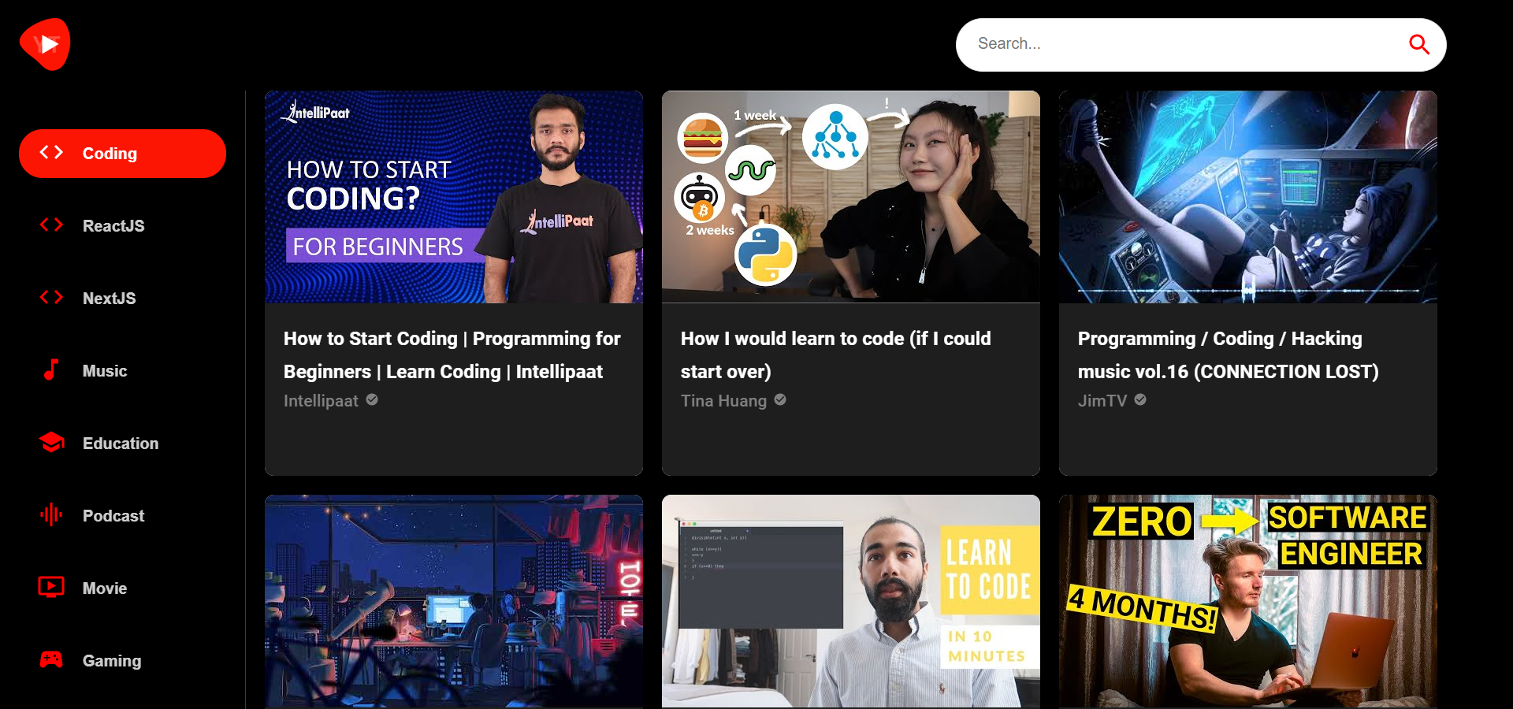Click the red search magnifier icon
Viewport: 1513px width, 709px height.
click(x=1418, y=45)
